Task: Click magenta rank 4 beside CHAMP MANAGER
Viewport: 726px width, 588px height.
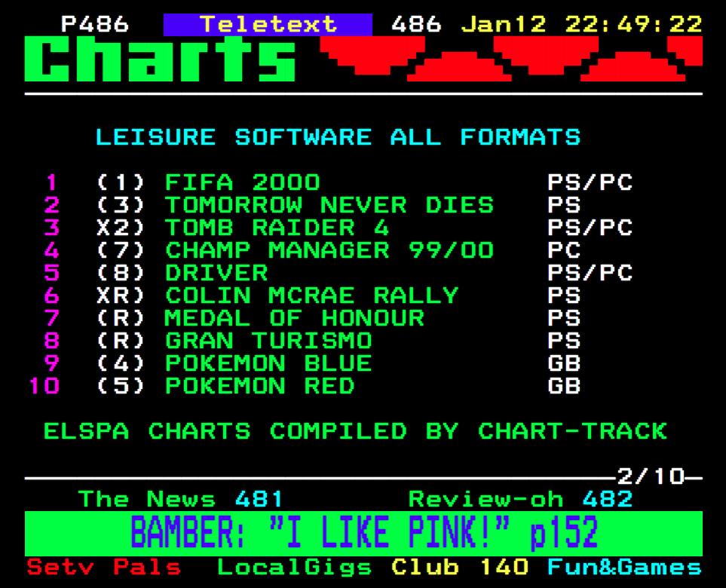Action: pyautogui.click(x=51, y=250)
